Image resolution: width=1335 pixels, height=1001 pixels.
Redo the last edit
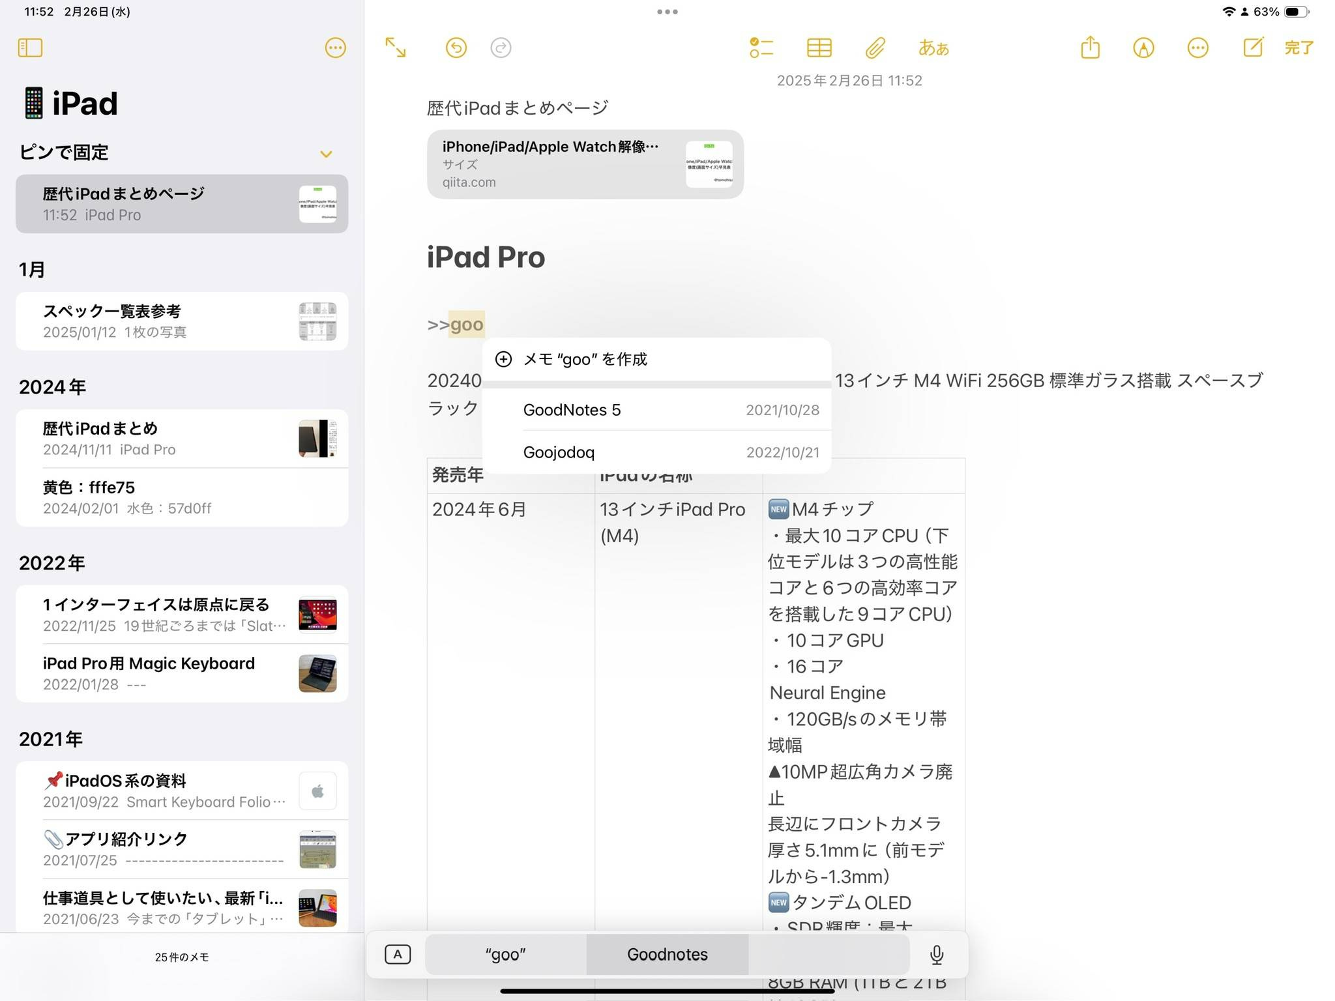pos(501,48)
